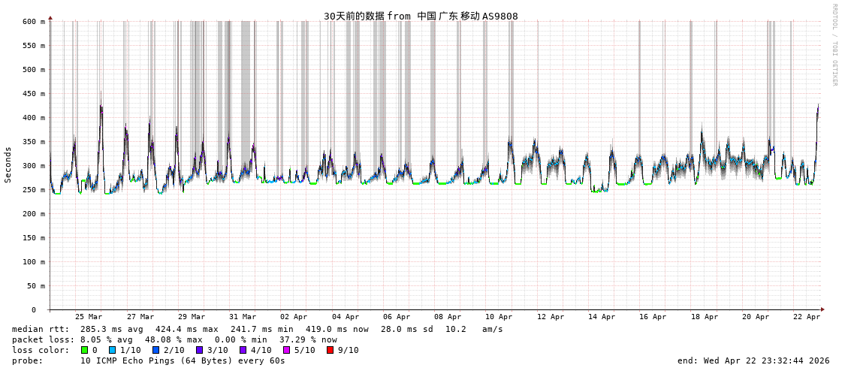Image resolution: width=842 pixels, height=371 pixels.
Task: Click the end timestamp Wed Apr 22
Action: [x=753, y=360]
